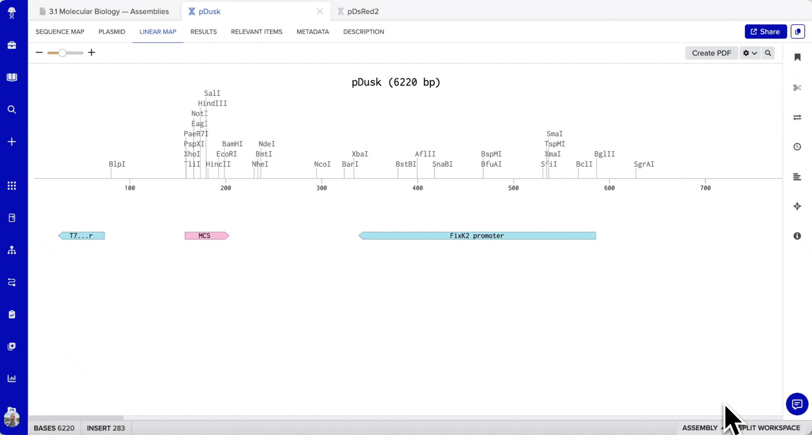Open the notebook icon in the sidebar
Screen dimensions: 812x435
tap(12, 77)
